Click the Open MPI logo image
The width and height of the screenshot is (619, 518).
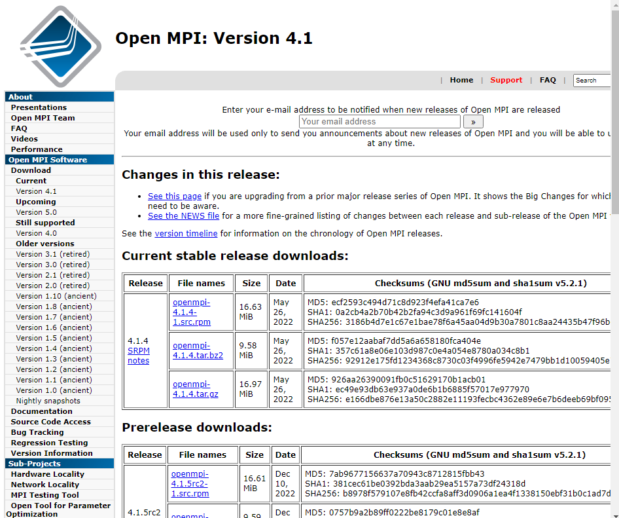pyautogui.click(x=60, y=46)
